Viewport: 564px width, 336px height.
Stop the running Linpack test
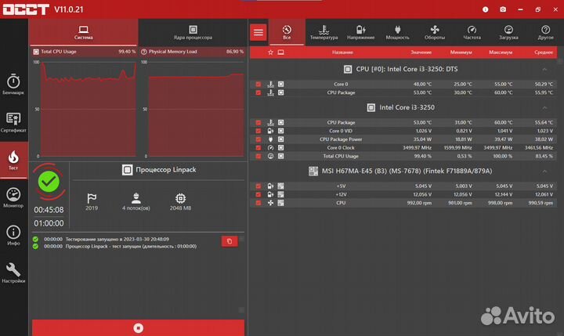click(138, 327)
